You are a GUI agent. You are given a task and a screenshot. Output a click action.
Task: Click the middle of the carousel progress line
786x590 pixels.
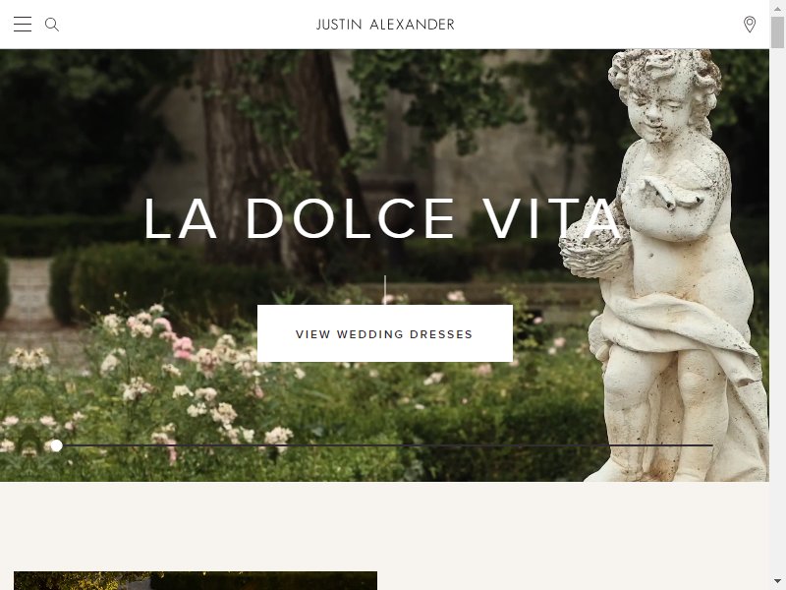tap(385, 445)
